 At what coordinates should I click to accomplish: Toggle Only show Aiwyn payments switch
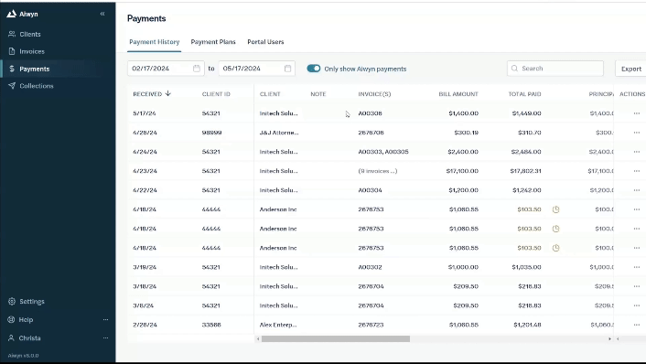(x=314, y=69)
